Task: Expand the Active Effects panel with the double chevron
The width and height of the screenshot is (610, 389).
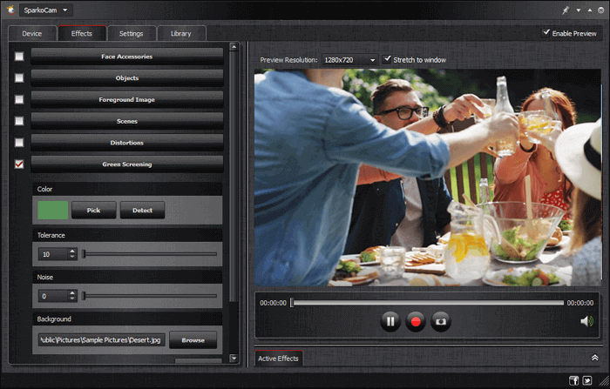Action: [x=594, y=358]
